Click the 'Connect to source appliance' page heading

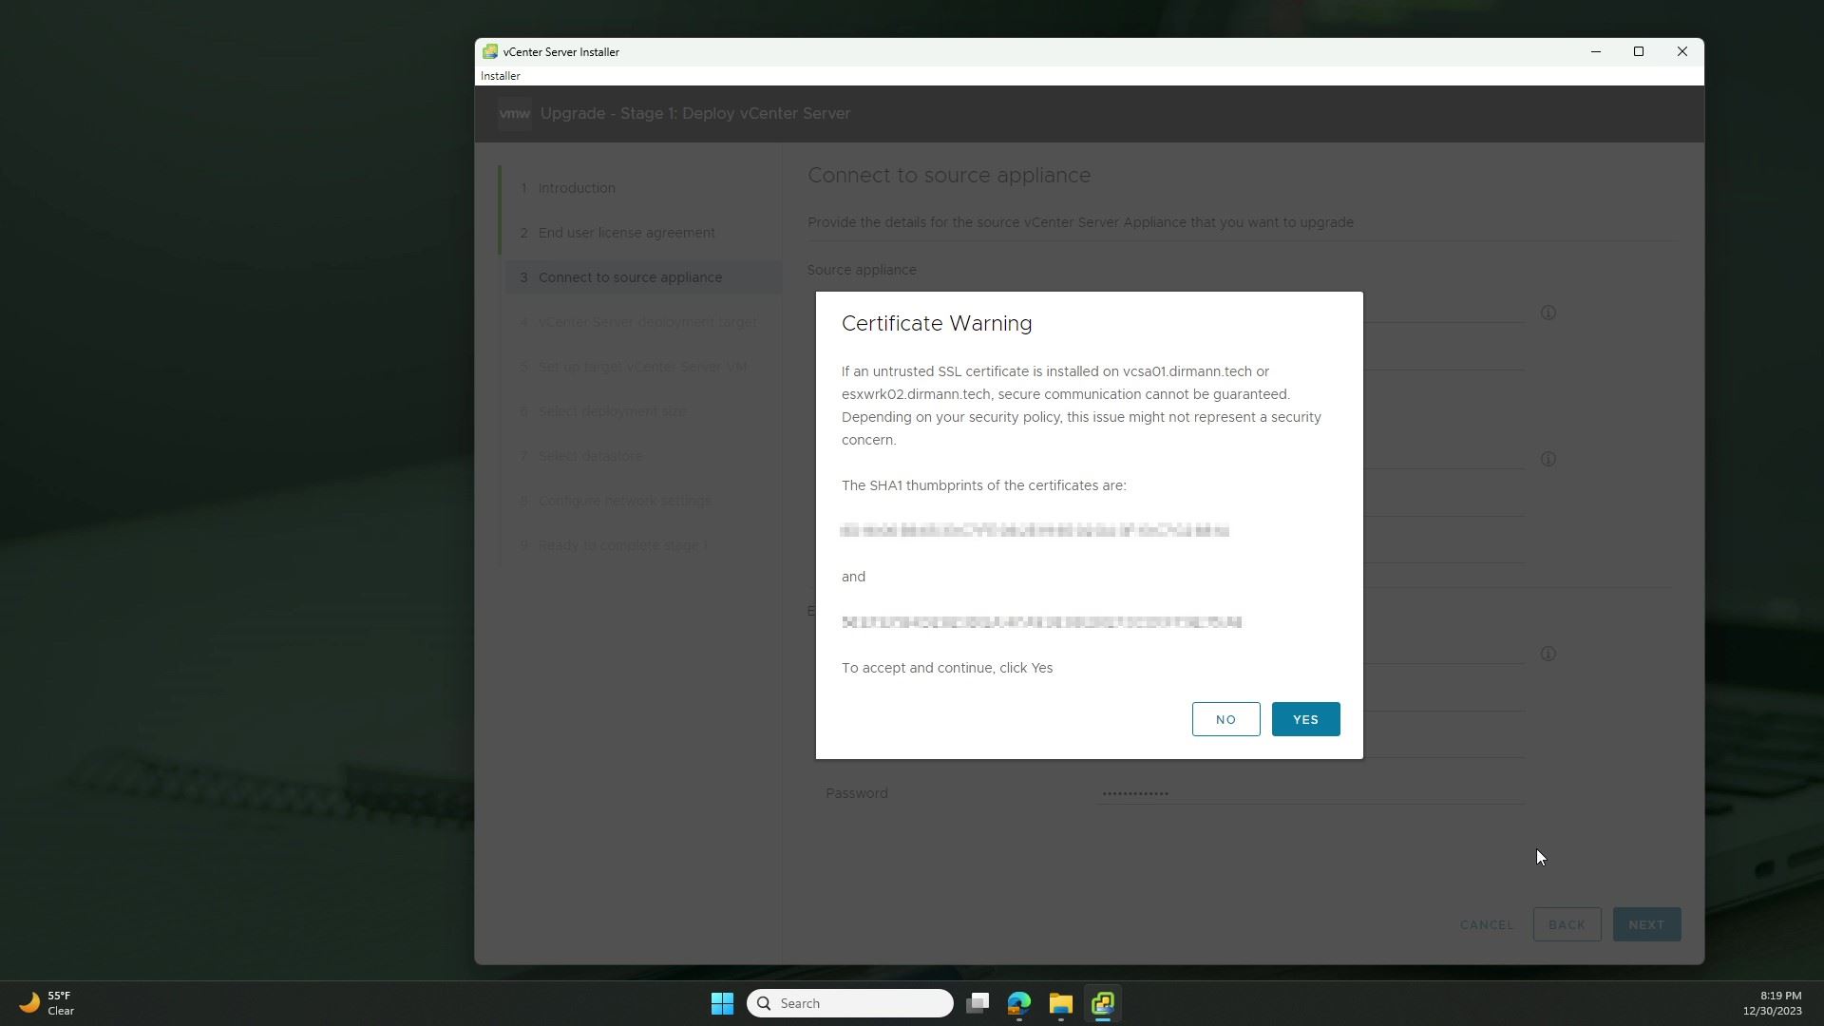coord(949,175)
